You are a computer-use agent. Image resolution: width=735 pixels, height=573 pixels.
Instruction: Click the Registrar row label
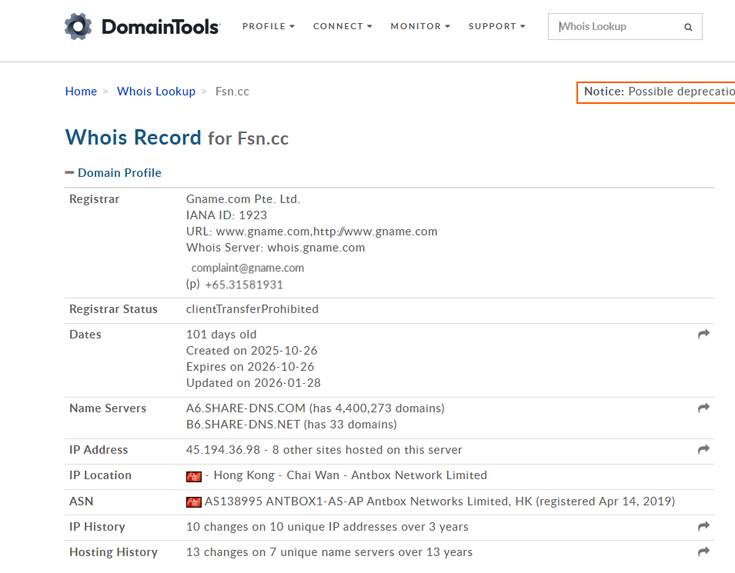(x=94, y=199)
